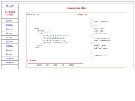Open the Ejemplo 10 link
Viewport: 135px width, 101px height.
[10, 58]
